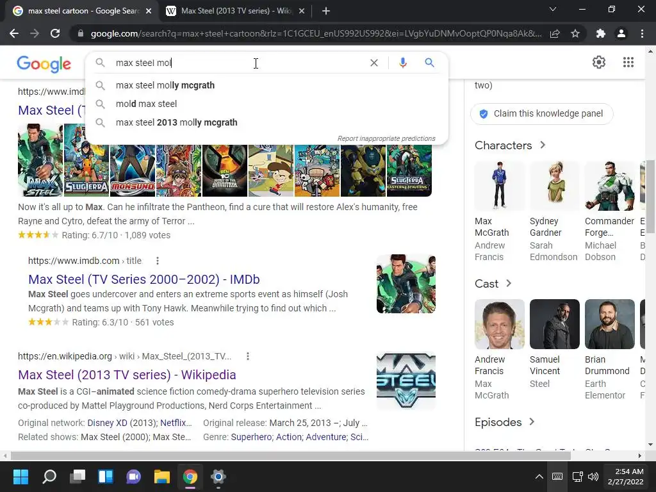Open Google quick settings gear

(599, 62)
